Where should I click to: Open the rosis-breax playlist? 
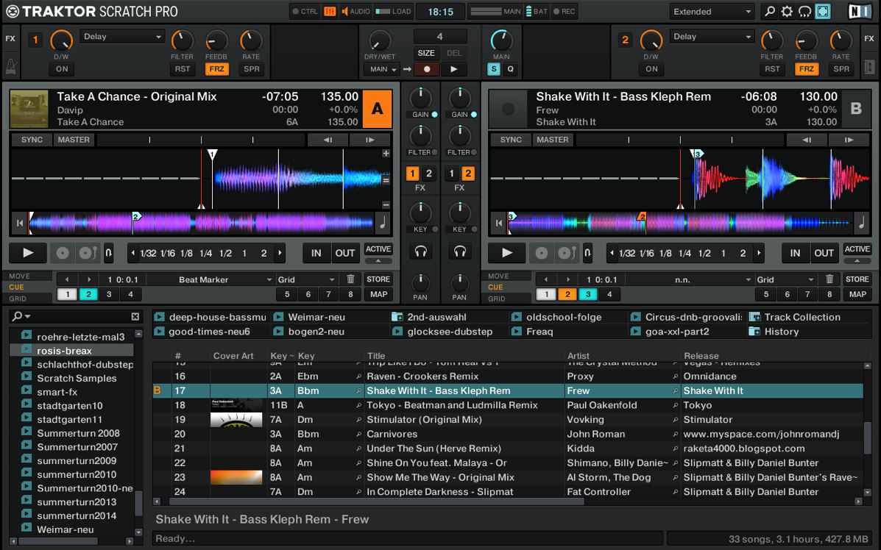64,351
